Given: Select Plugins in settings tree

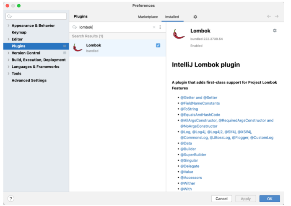Looking at the screenshot, I should pos(36,46).
